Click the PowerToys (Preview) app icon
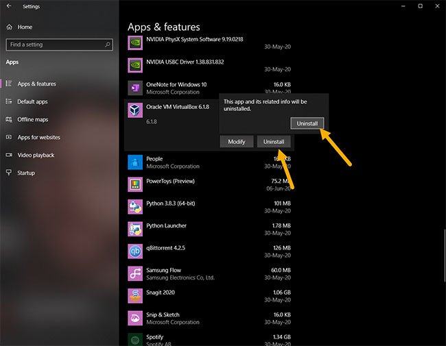 point(135,184)
